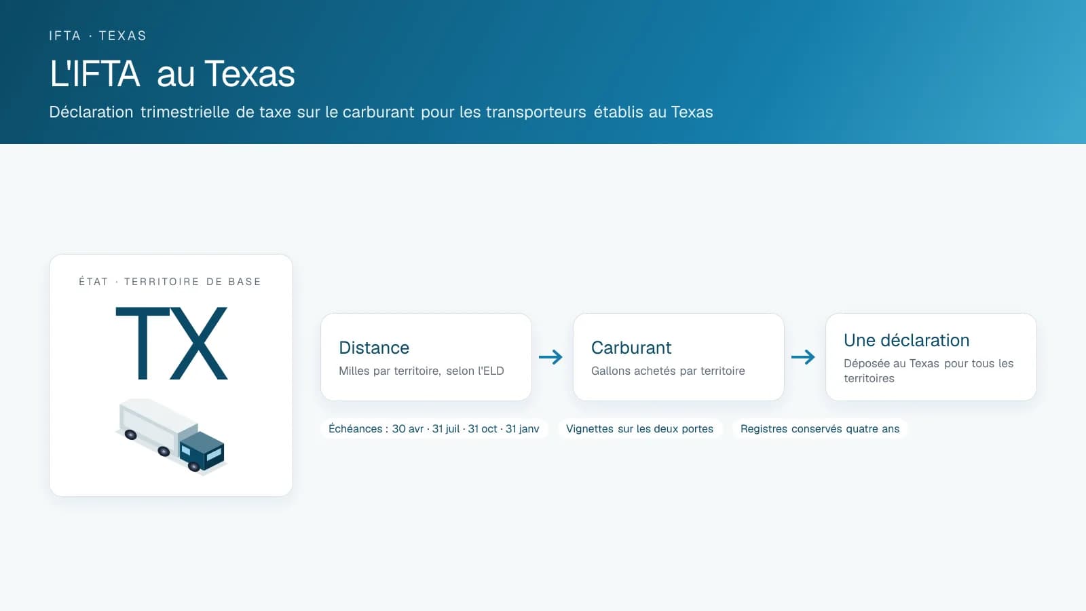Click the Échéances deadlines pill

pyautogui.click(x=434, y=429)
